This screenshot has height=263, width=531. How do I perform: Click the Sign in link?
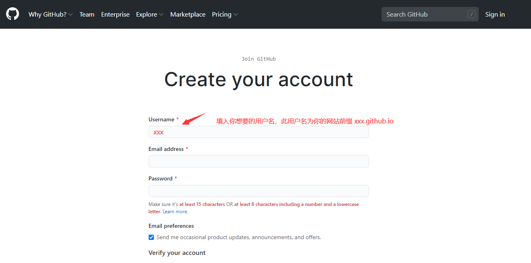coord(495,14)
